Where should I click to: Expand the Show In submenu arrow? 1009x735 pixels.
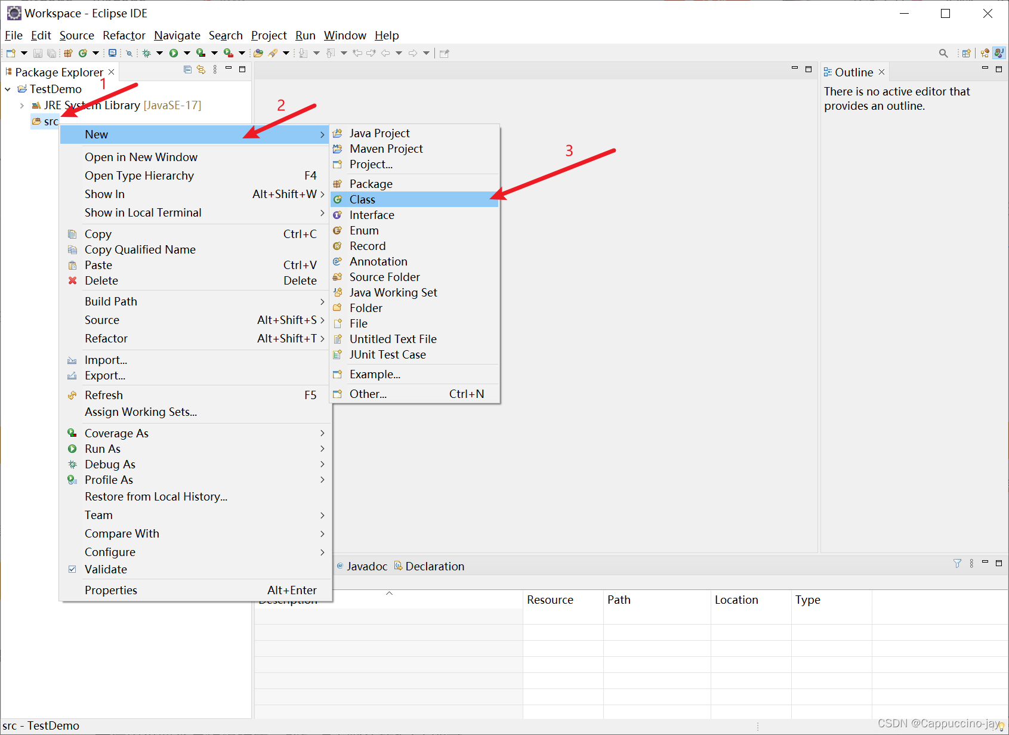coord(322,194)
